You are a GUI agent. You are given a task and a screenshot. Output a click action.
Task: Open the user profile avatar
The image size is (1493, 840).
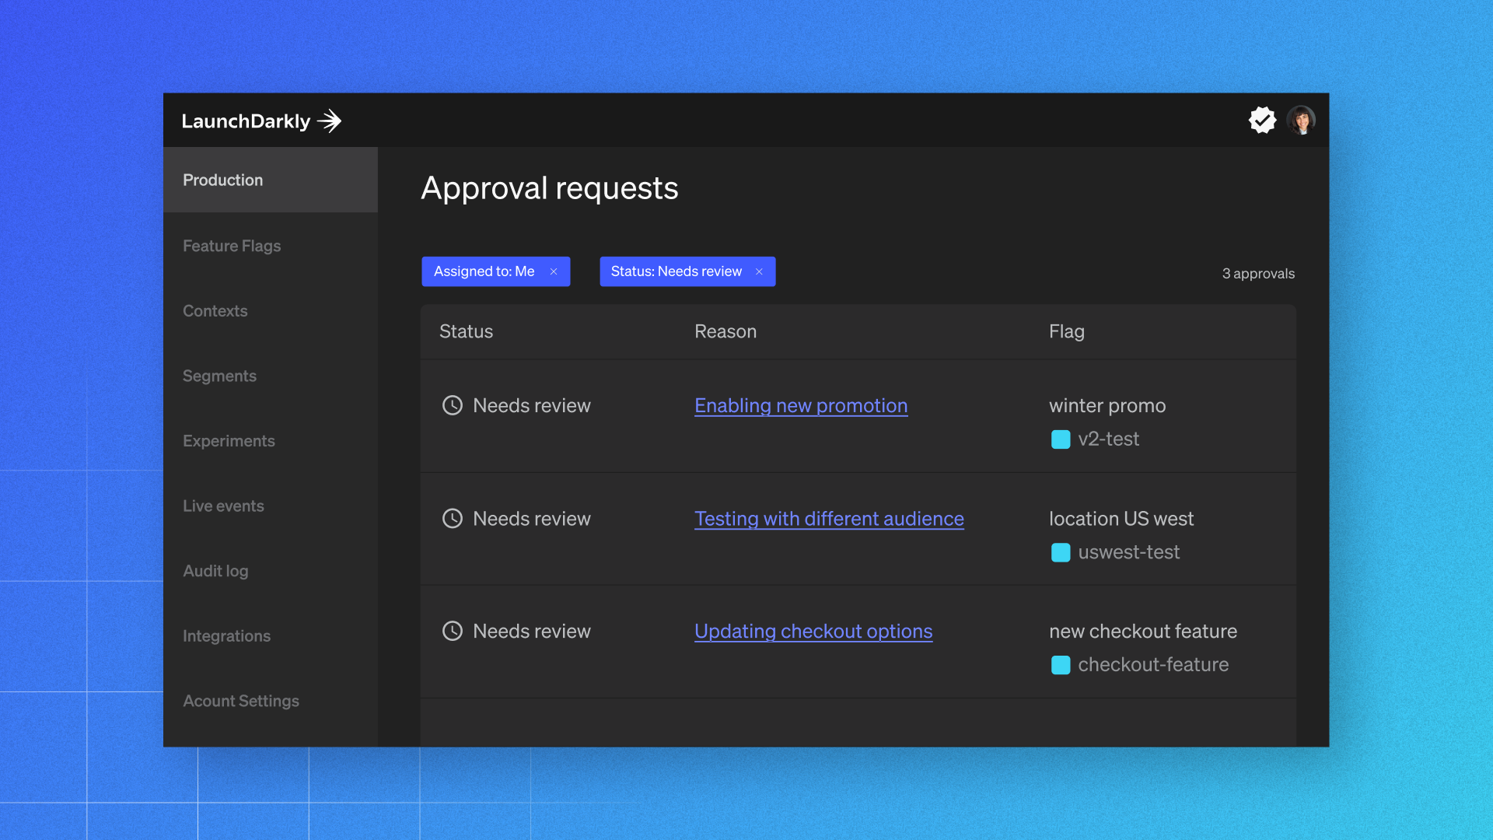point(1301,121)
